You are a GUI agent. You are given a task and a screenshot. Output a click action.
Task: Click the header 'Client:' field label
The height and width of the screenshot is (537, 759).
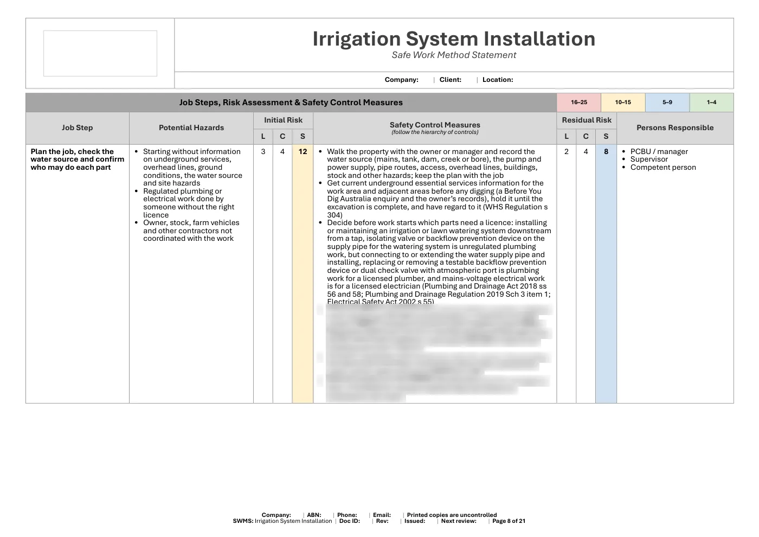[x=451, y=80]
